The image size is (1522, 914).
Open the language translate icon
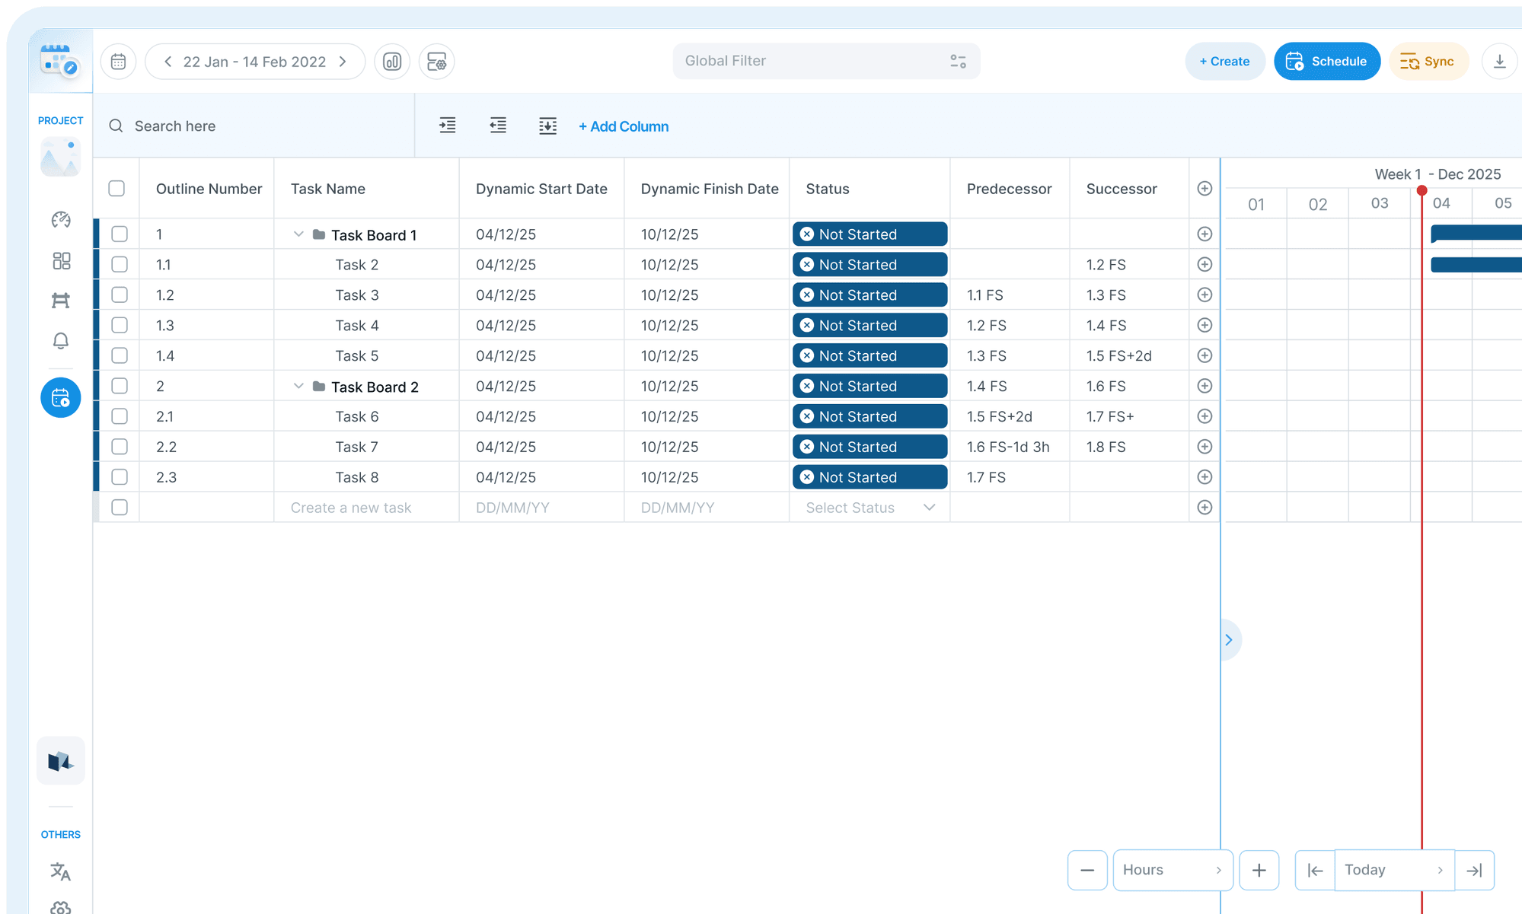61,871
